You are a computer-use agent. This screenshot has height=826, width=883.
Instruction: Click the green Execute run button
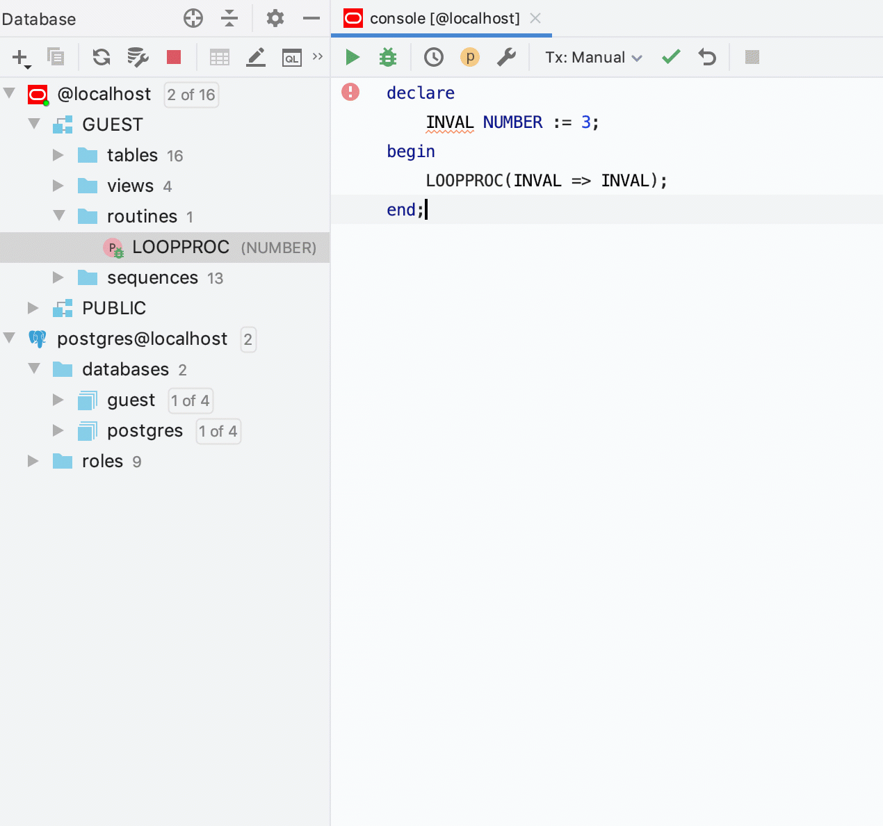point(353,57)
